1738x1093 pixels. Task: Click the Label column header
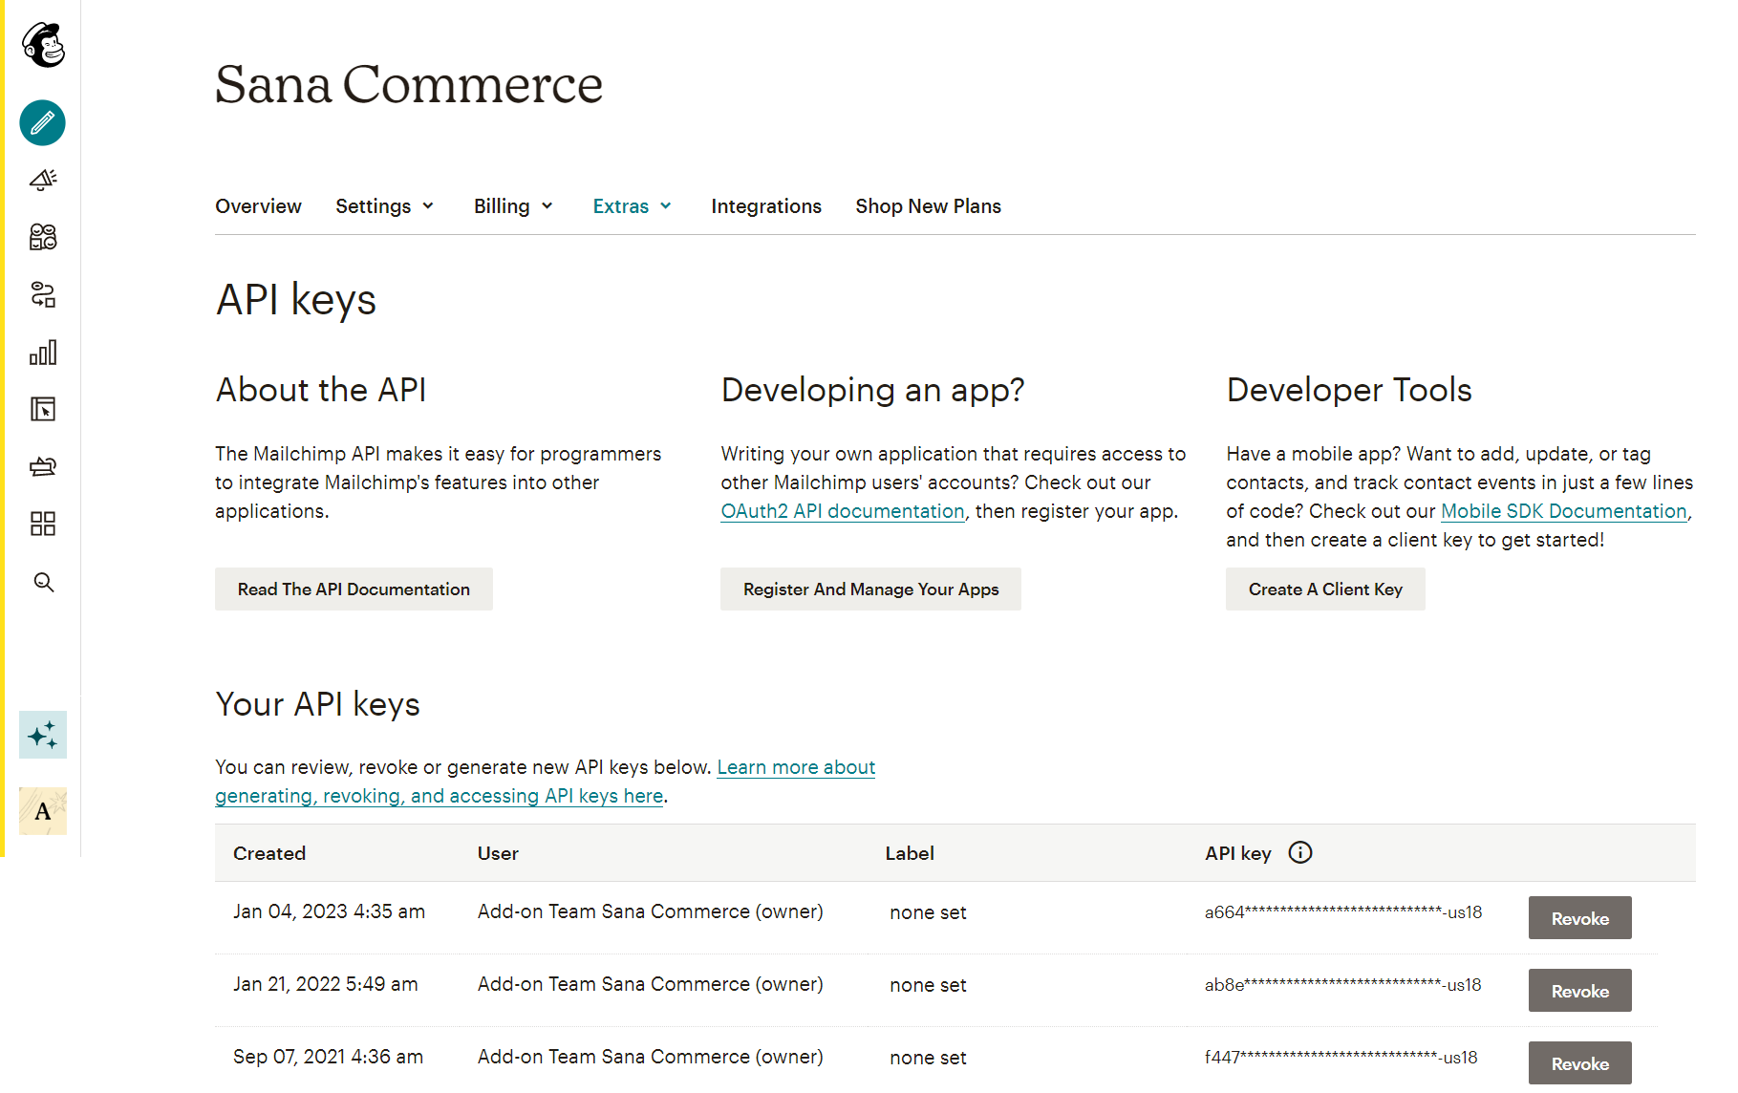coord(910,853)
